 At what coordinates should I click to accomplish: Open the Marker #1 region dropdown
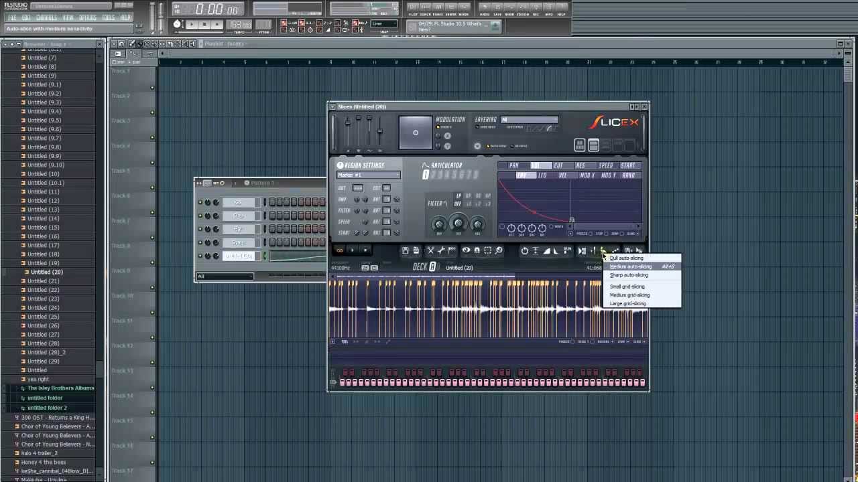[x=369, y=175]
